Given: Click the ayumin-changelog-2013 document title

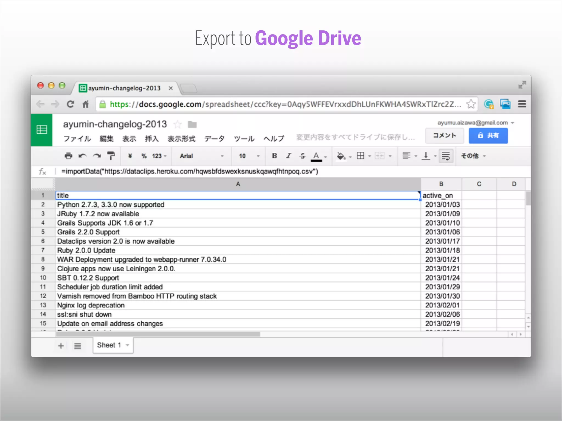Looking at the screenshot, I should pyautogui.click(x=115, y=124).
